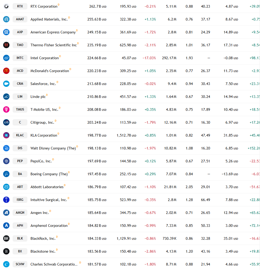The image size is (260, 270).
Task: Click RTX's 262.7 B USD market cap
Action: (x=98, y=6)
